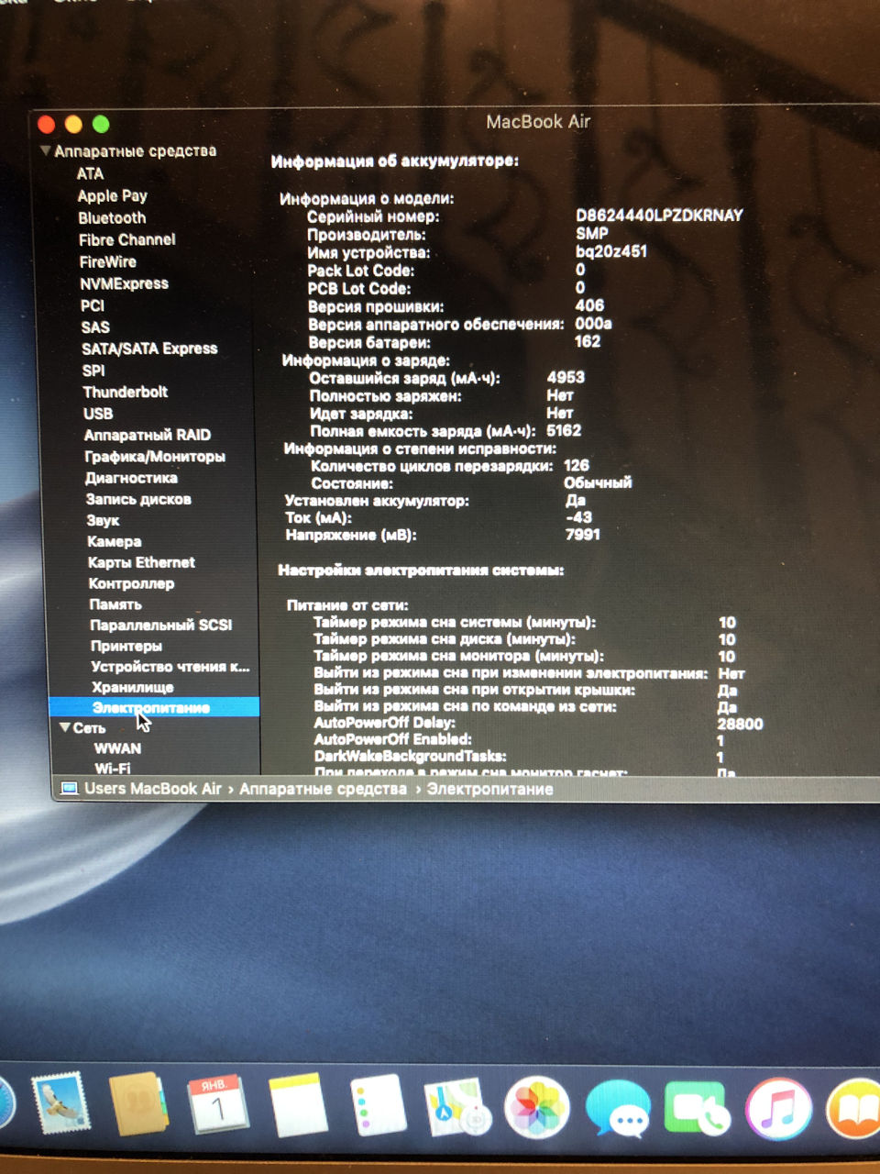Open the Mail app in the Dock

[x=60, y=1103]
